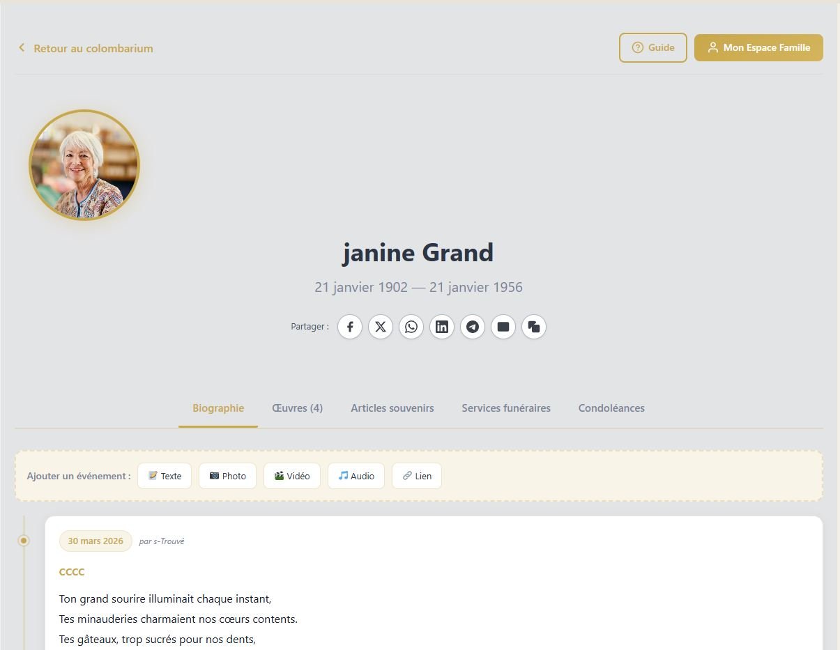Add a Texte event
The width and height of the screenshot is (840, 650).
pyautogui.click(x=164, y=476)
